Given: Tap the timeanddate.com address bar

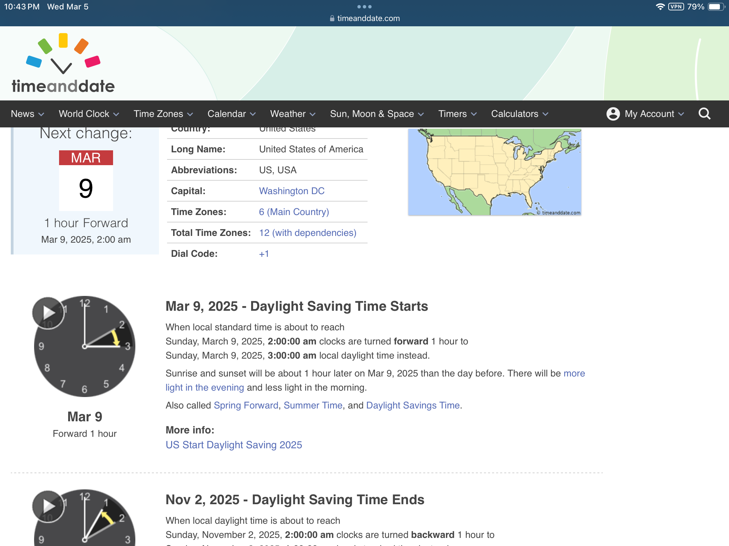Looking at the screenshot, I should pyautogui.click(x=364, y=18).
